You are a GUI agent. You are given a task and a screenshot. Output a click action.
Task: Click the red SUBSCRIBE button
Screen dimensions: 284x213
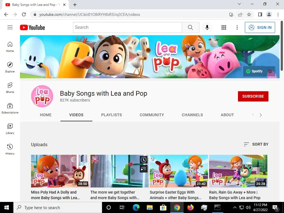click(x=253, y=96)
